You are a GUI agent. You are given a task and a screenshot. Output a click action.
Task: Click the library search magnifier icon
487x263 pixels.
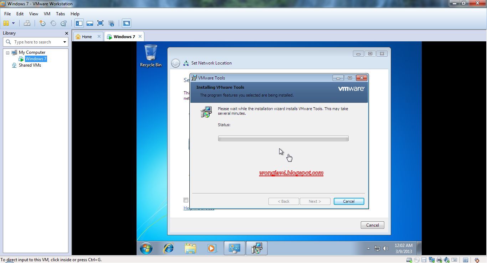click(9, 42)
